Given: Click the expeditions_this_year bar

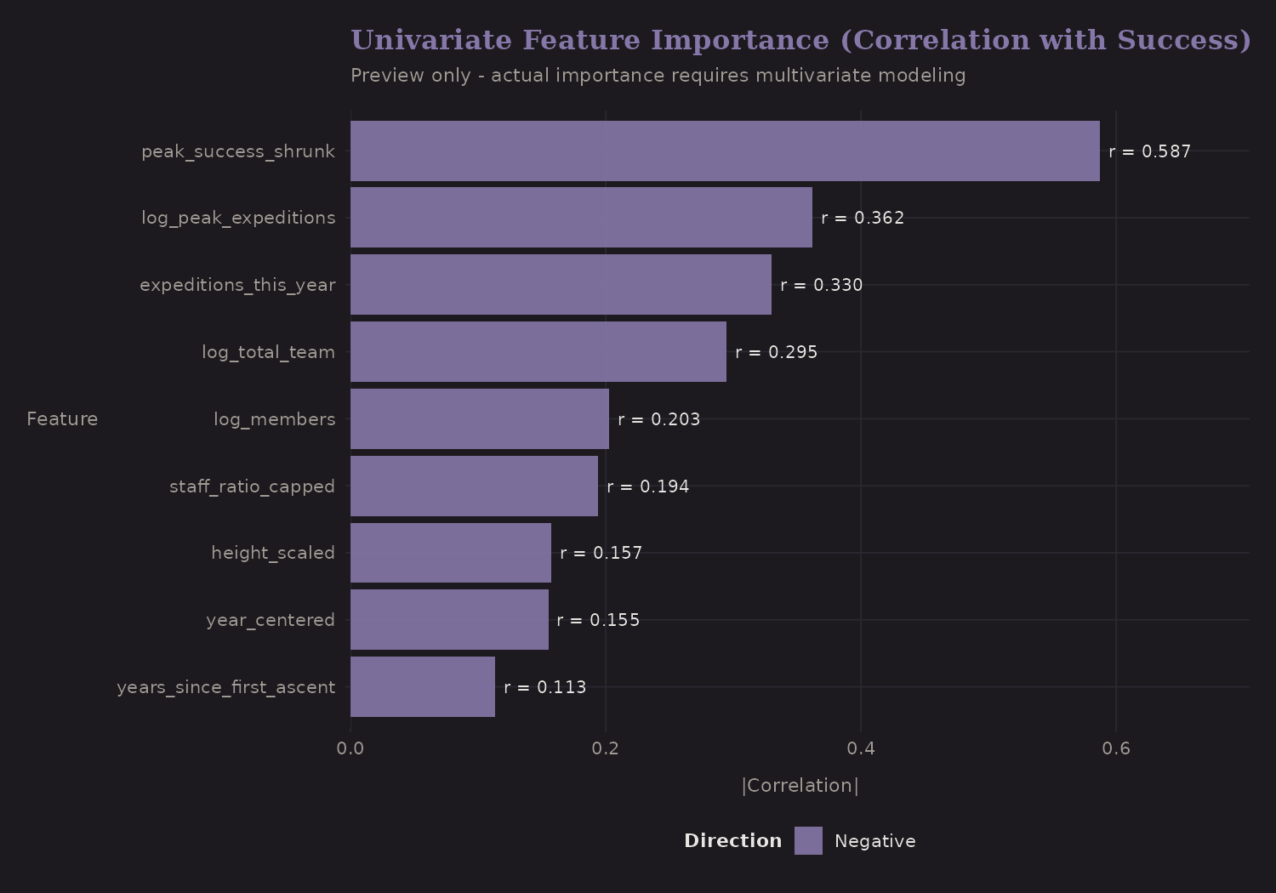Looking at the screenshot, I should (x=561, y=285).
